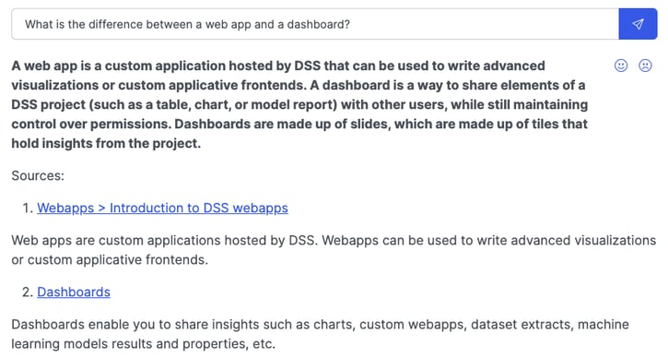
Task: Rate the answer with the sad face
Action: point(645,66)
